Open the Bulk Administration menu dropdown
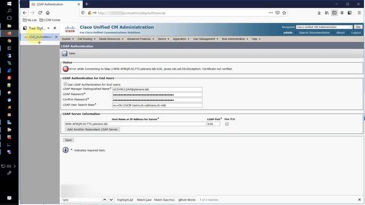Viewport: 365px width, 205px height. pos(235,39)
